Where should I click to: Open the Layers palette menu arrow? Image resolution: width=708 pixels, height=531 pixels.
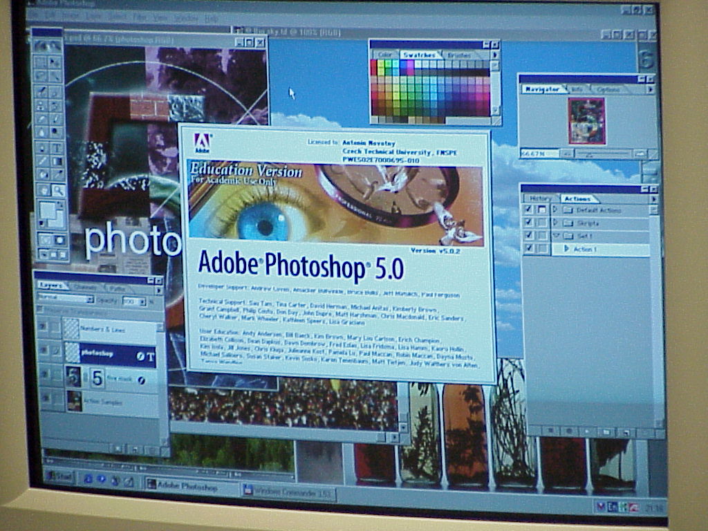(158, 291)
